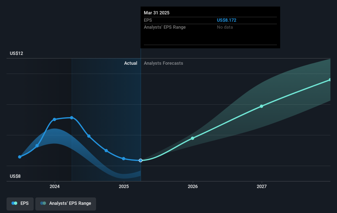Click the EPS data point at 2024
The image size is (337, 213).
point(54,119)
